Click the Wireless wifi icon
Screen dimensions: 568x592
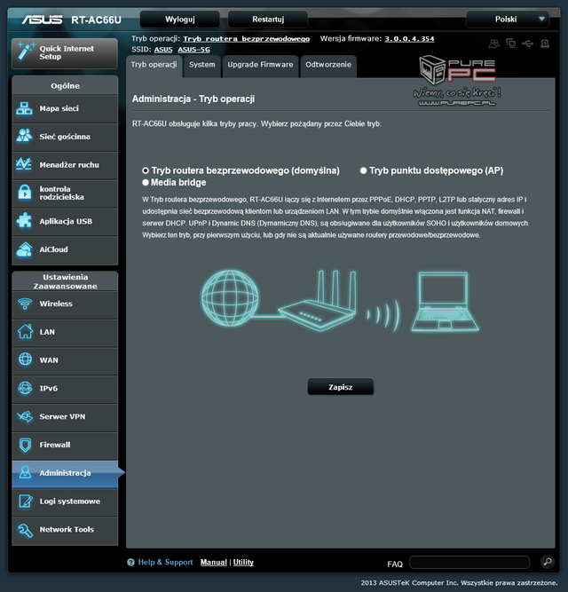25,304
